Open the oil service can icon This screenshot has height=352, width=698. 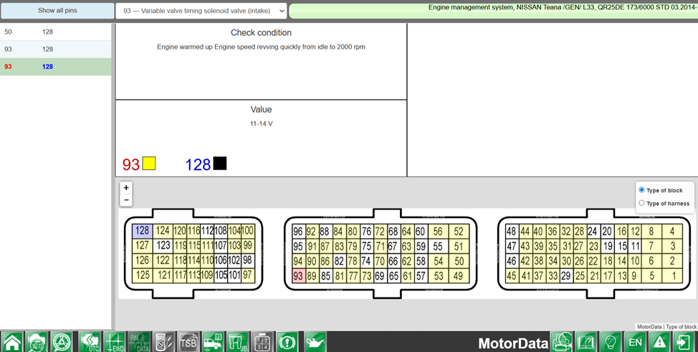click(315, 342)
